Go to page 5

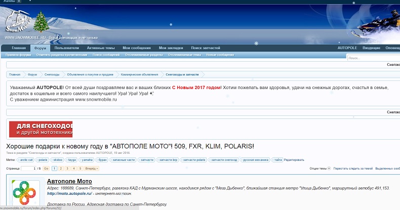coord(80,169)
